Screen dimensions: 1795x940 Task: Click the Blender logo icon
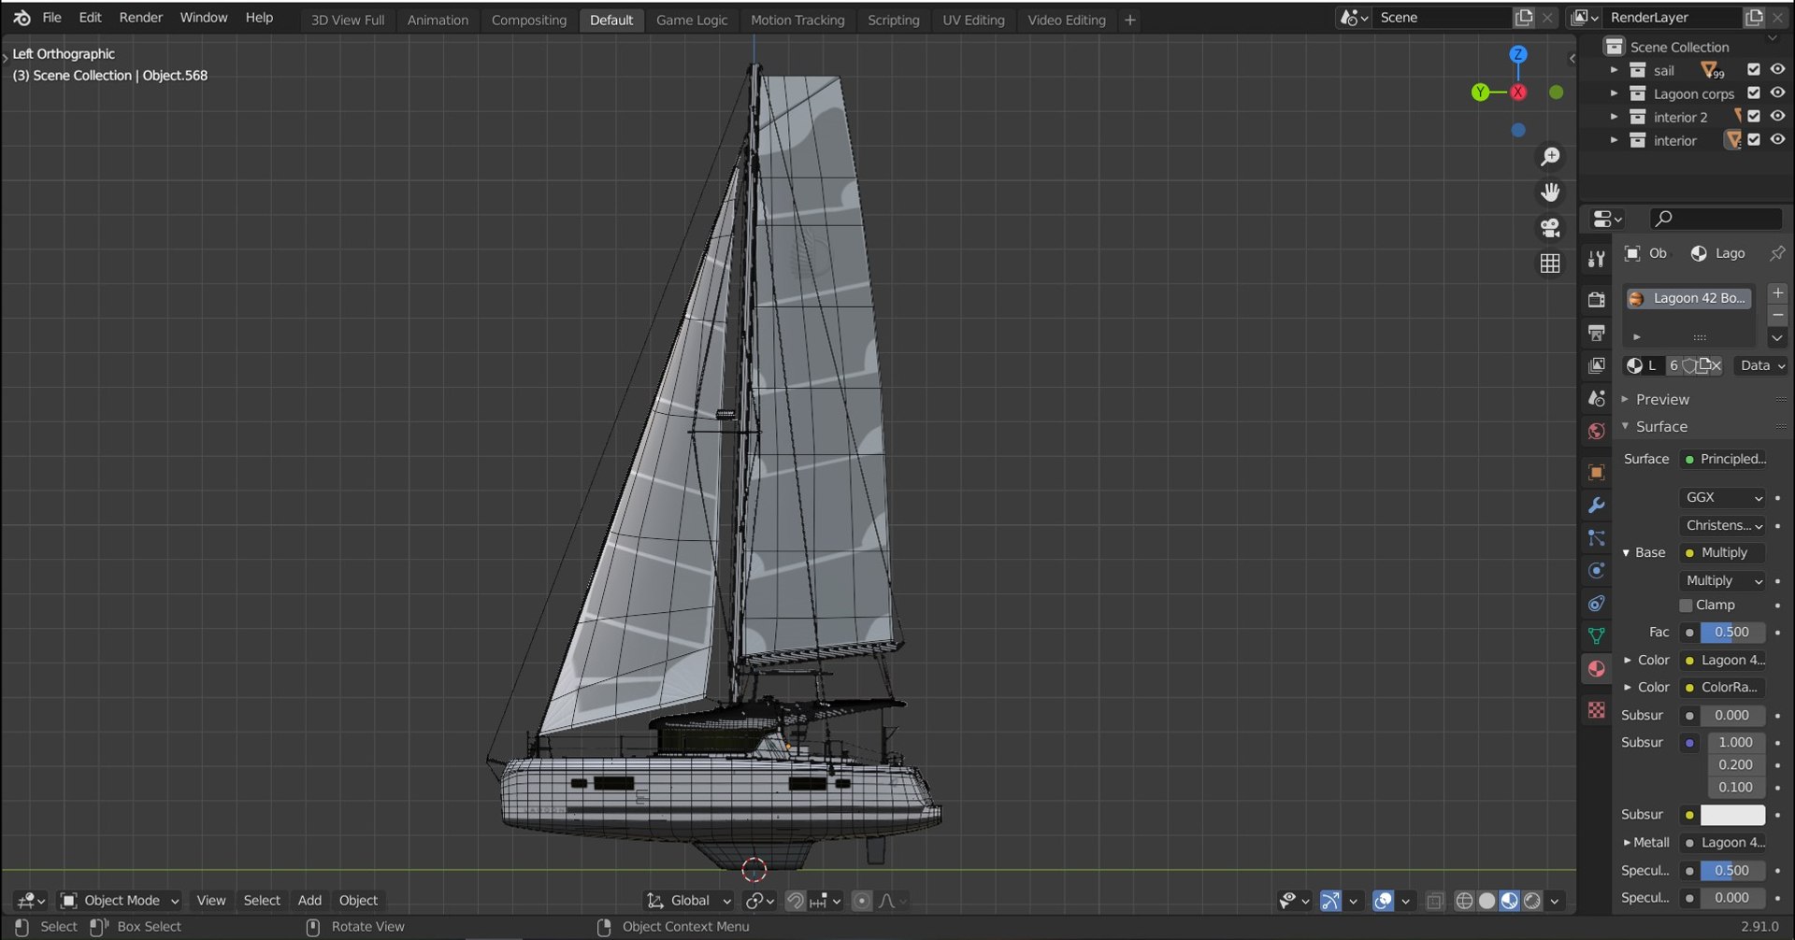point(22,18)
